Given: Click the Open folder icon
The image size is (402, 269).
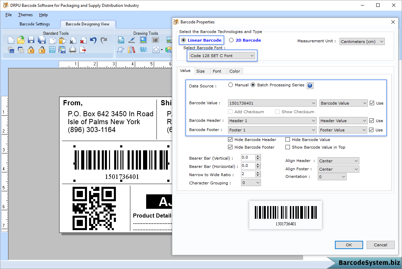Looking at the screenshot, I should pyautogui.click(x=21, y=40).
